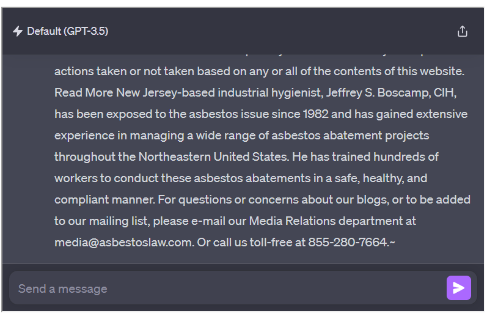Focus the 'Send a message' input field
Viewport: 487px width, 316px height.
(226, 288)
